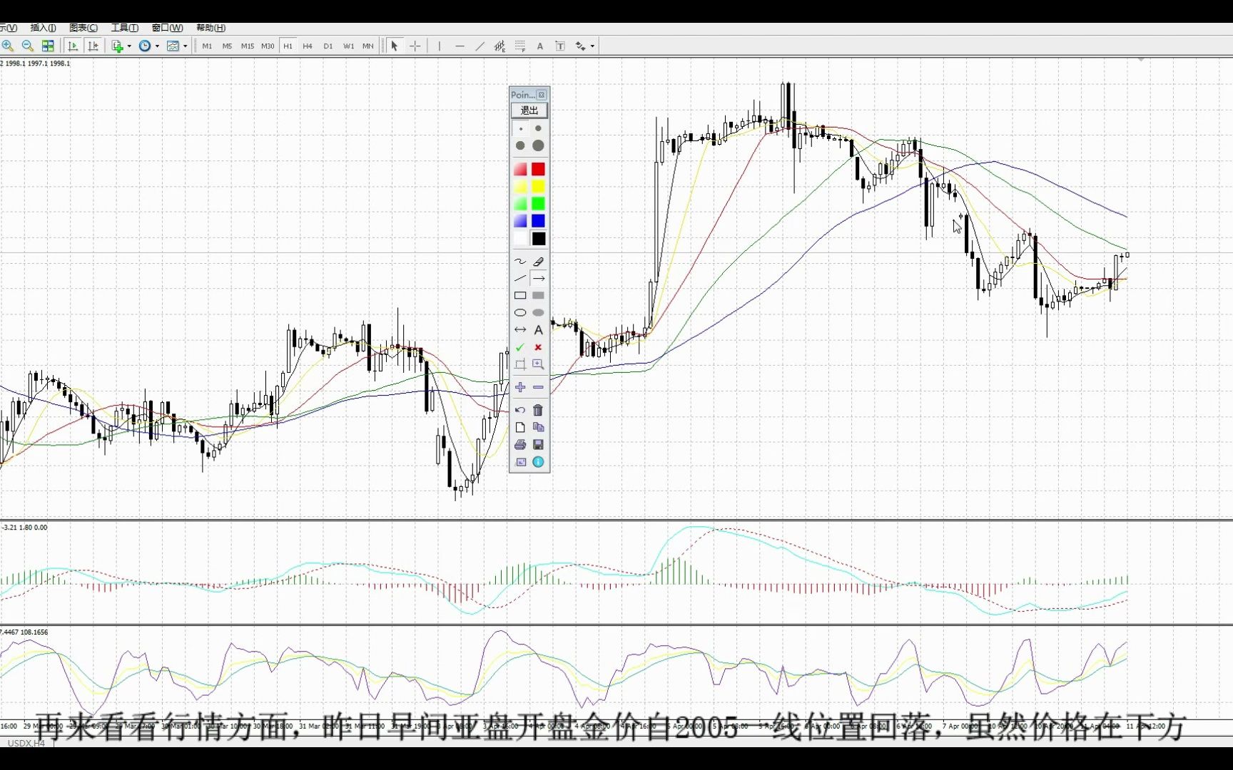This screenshot has width=1233, height=770.
Task: Expand the templates dropdown arrow
Action: click(186, 46)
